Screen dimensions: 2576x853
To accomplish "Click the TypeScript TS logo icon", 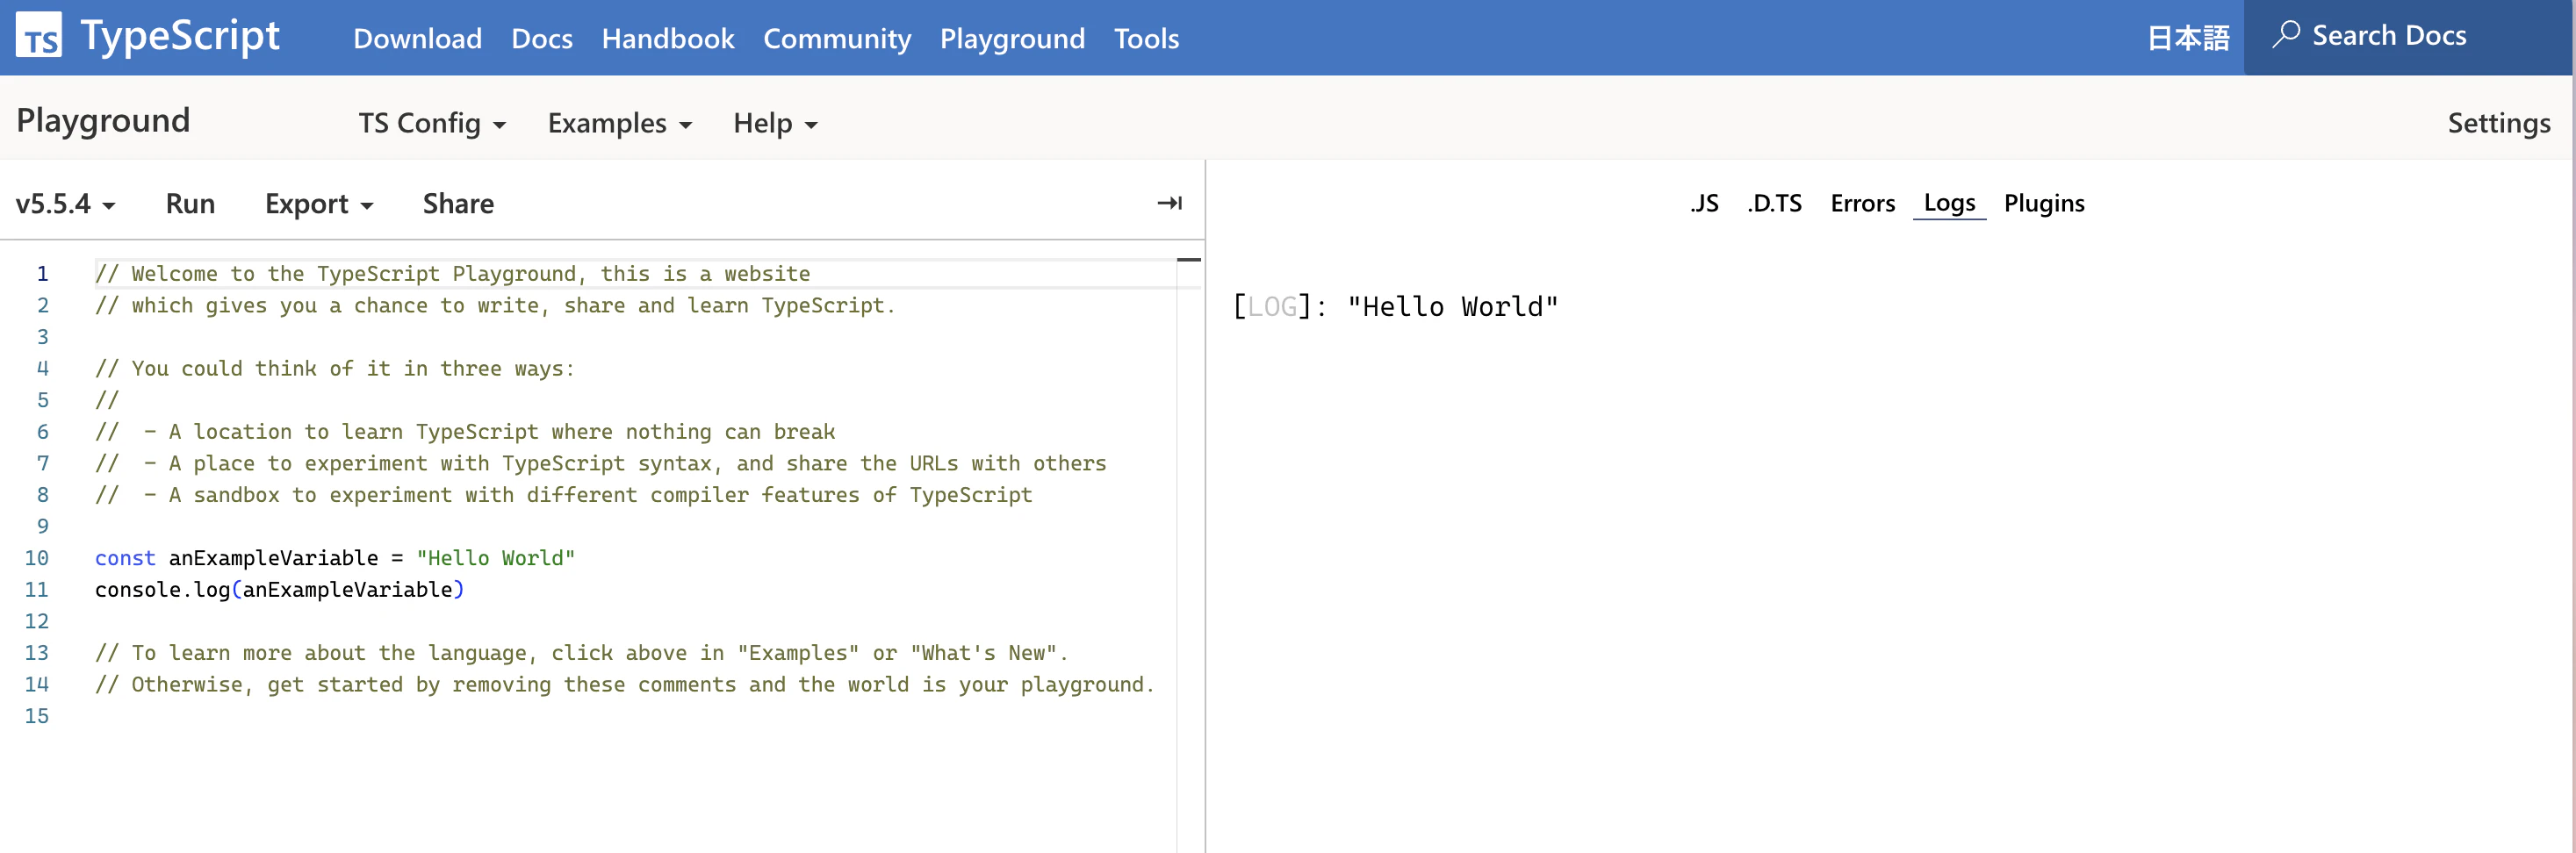I will click(x=38, y=36).
